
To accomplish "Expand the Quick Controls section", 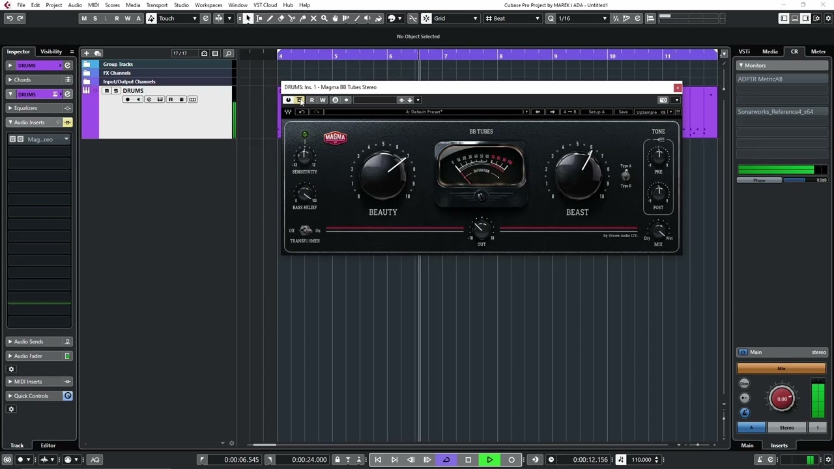I will click(x=39, y=396).
